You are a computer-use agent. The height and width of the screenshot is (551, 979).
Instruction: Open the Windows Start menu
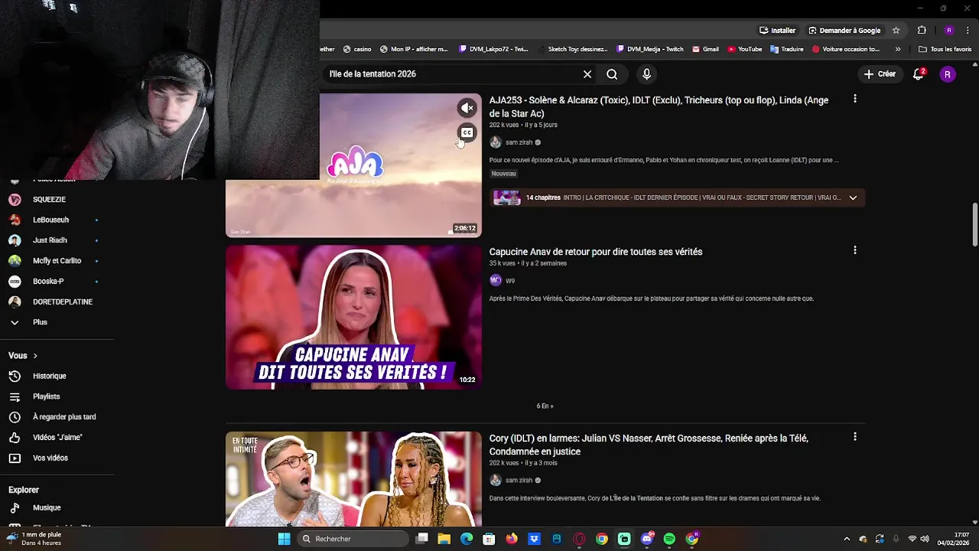coord(284,539)
